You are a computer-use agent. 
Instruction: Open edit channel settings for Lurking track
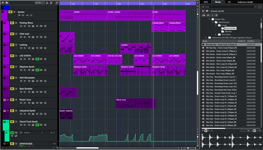click(x=29, y=48)
